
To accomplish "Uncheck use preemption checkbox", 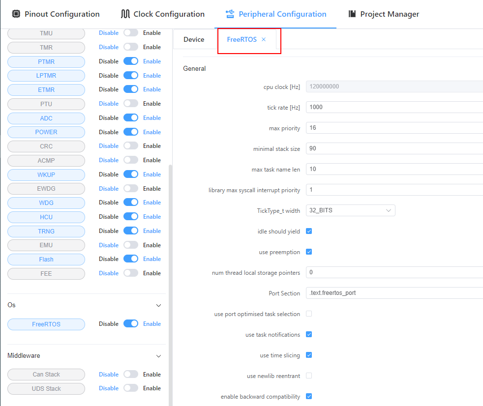I will click(x=309, y=252).
